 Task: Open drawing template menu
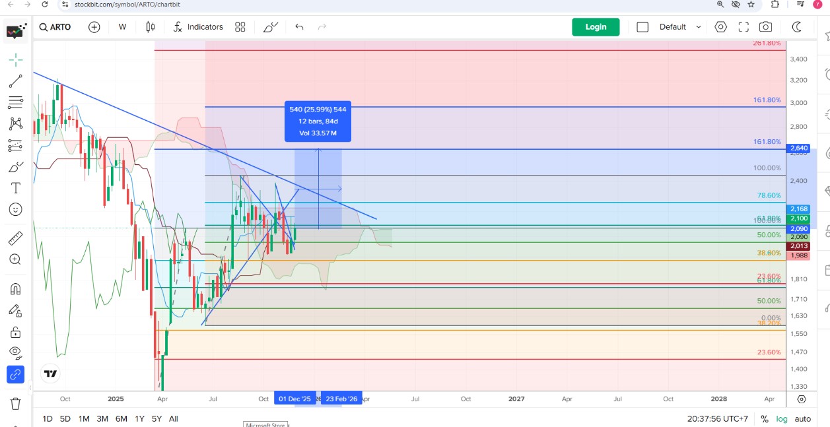click(271, 27)
